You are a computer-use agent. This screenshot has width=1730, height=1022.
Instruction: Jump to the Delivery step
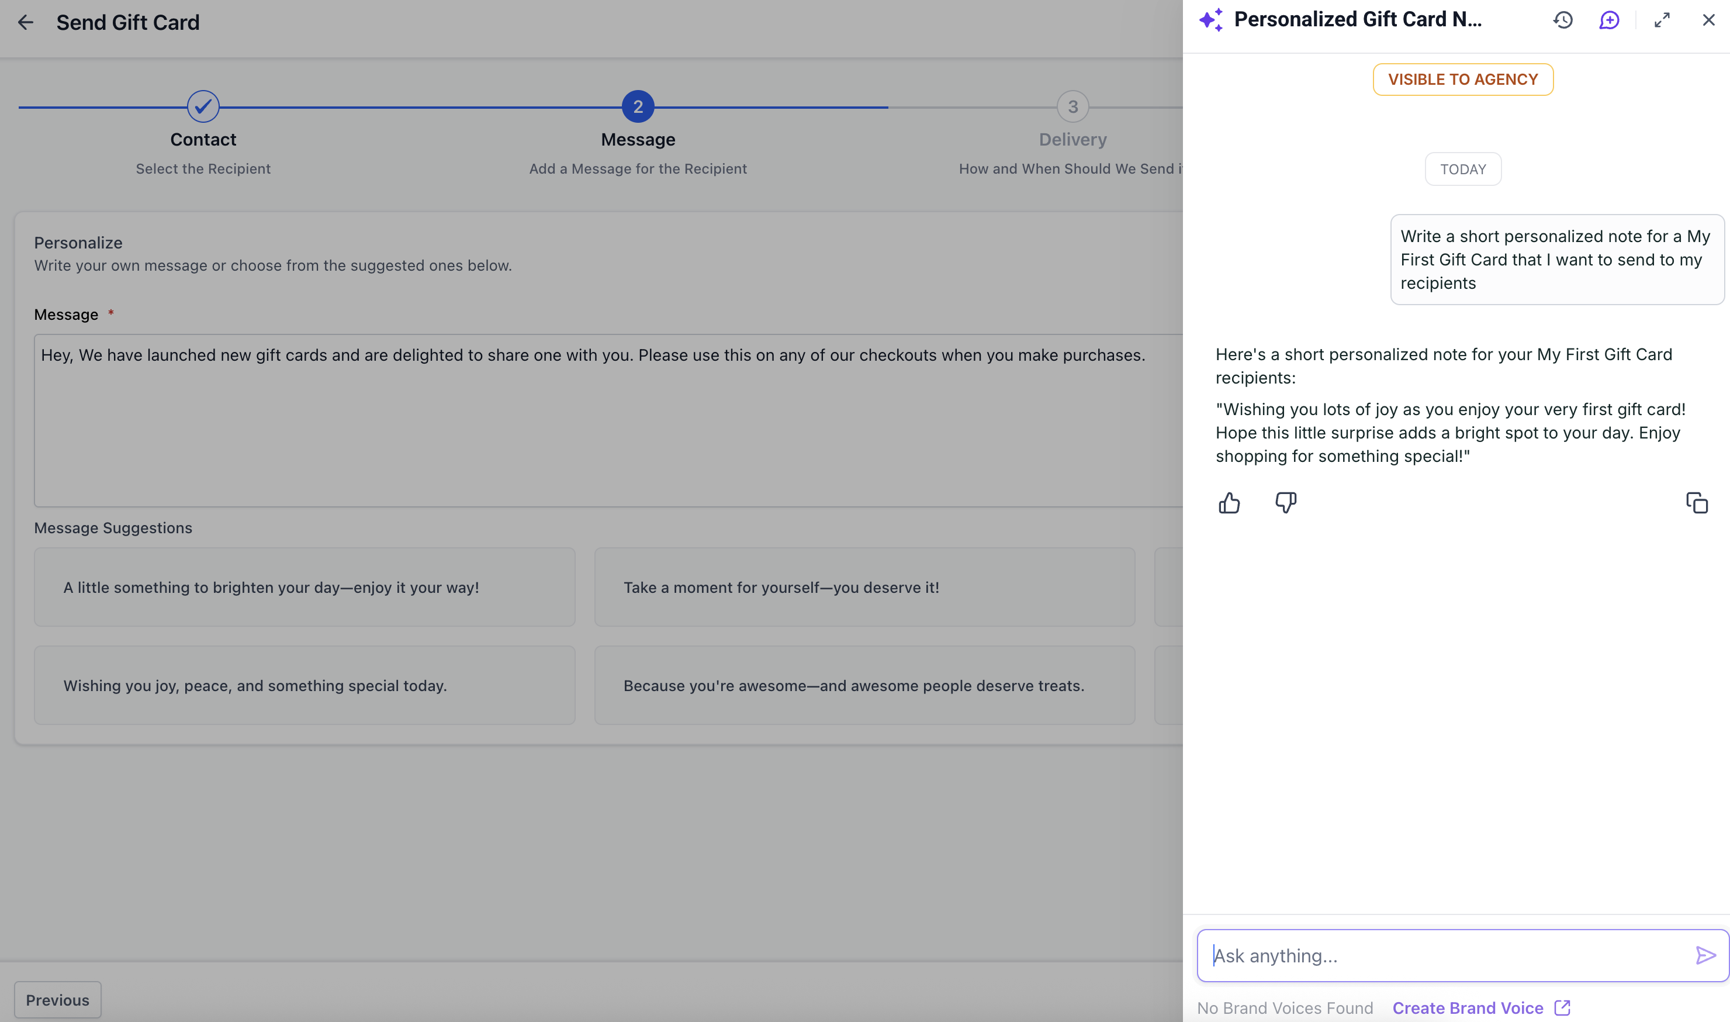tap(1072, 107)
